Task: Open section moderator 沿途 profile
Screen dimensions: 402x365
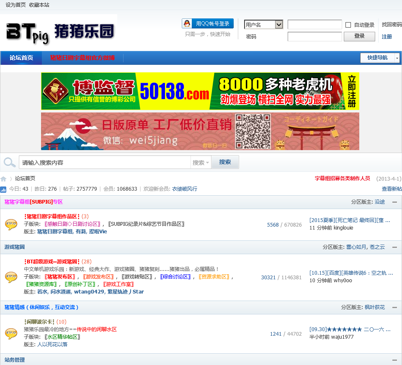Action: [x=380, y=202]
